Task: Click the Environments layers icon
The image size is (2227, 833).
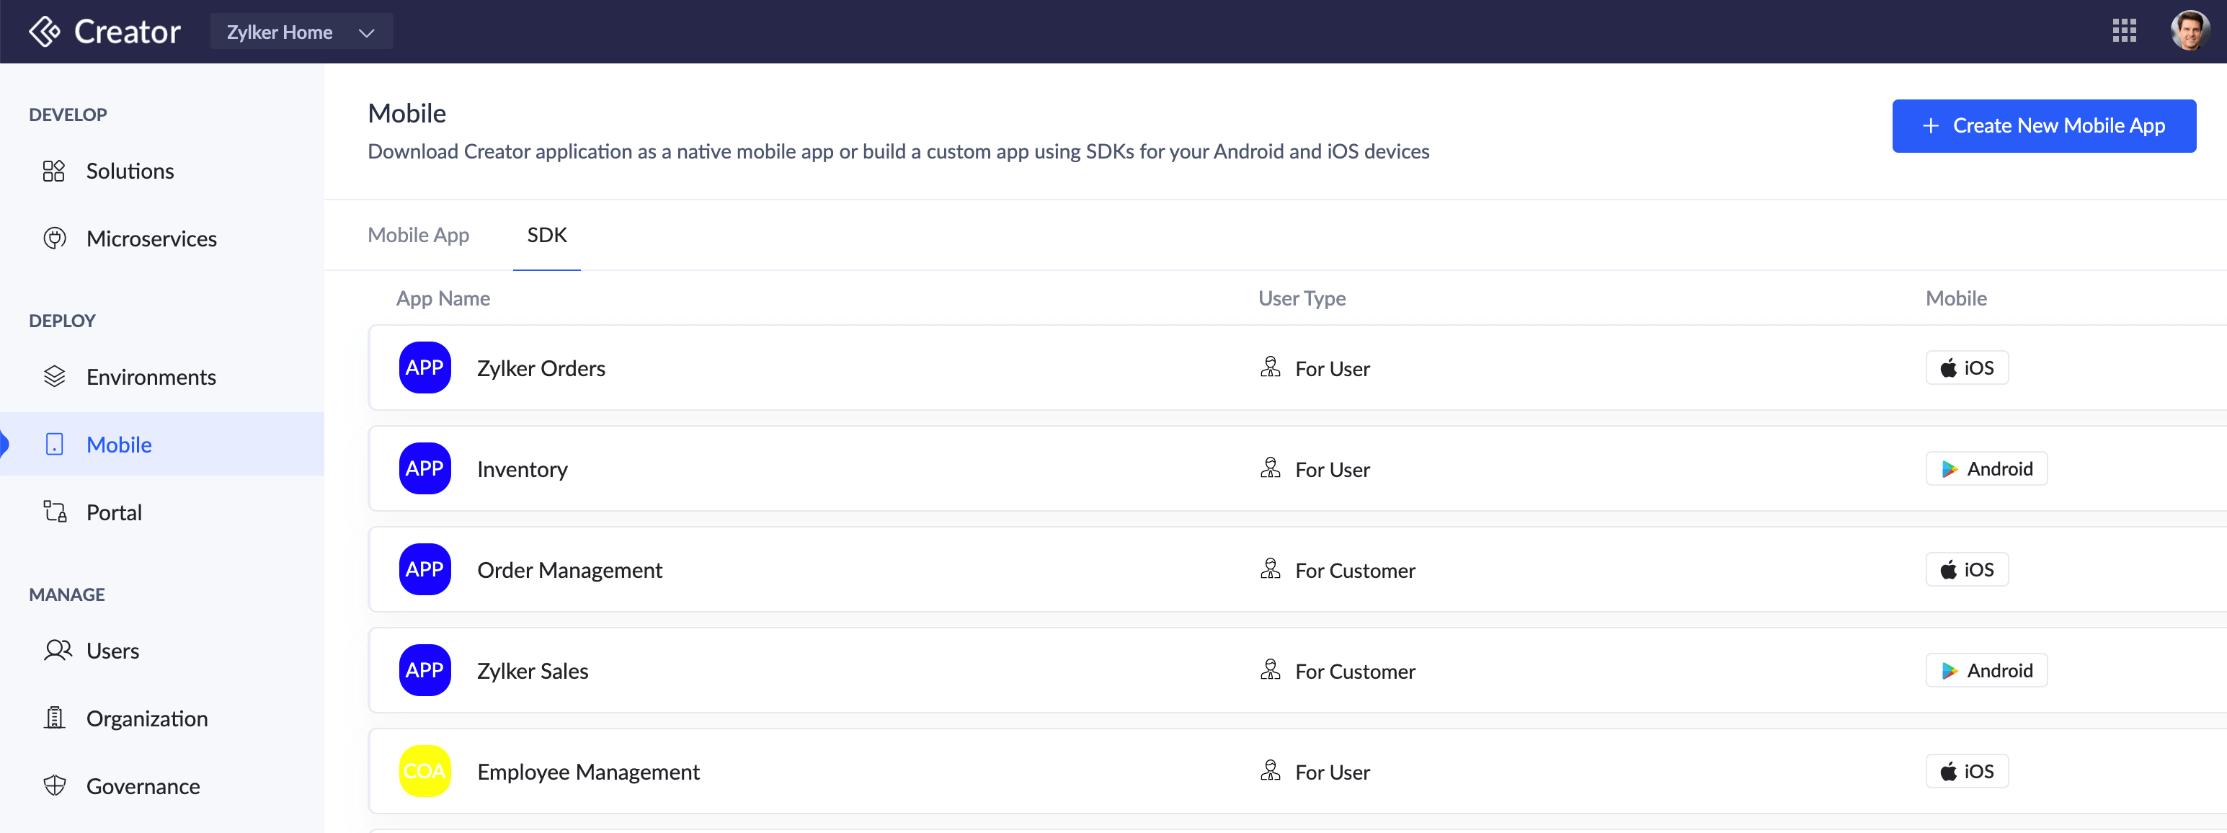Action: 55,377
